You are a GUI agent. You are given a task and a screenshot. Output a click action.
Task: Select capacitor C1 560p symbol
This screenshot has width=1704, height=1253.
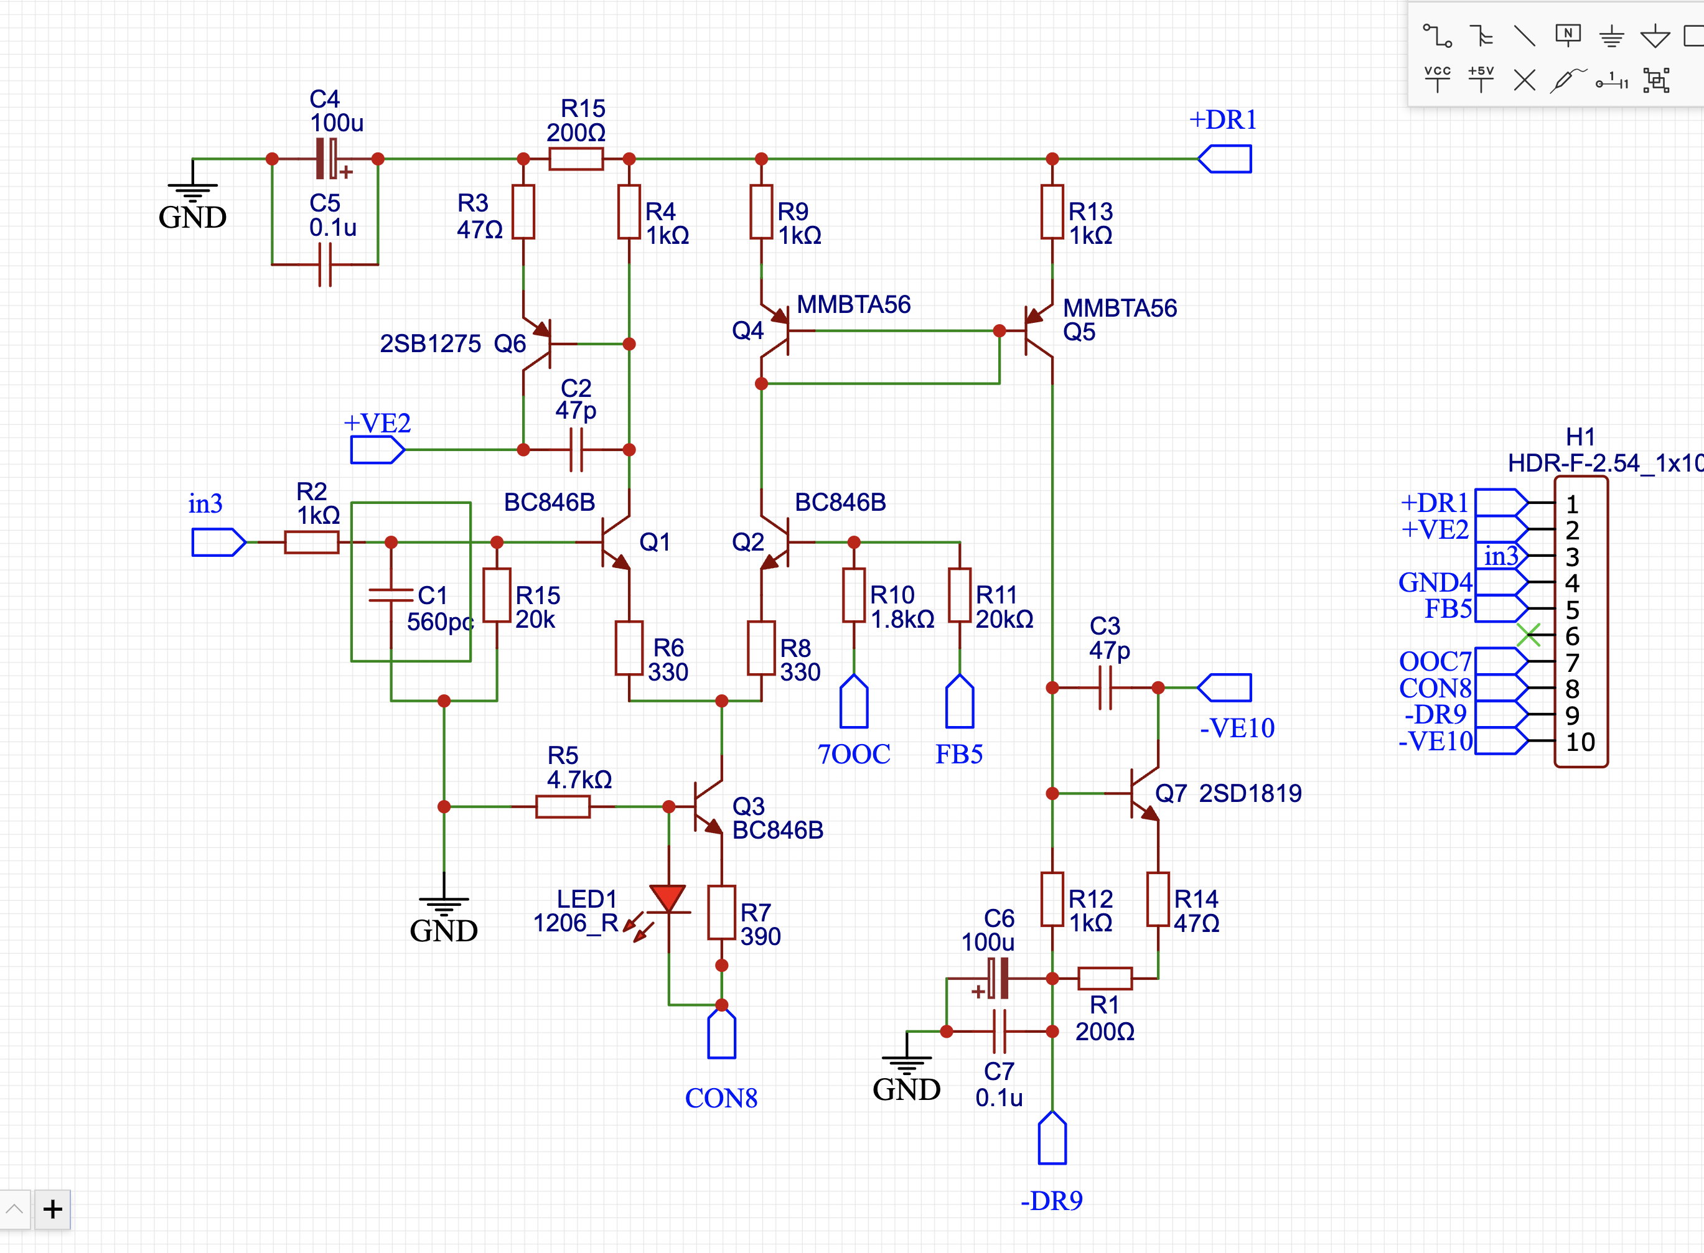pos(391,595)
